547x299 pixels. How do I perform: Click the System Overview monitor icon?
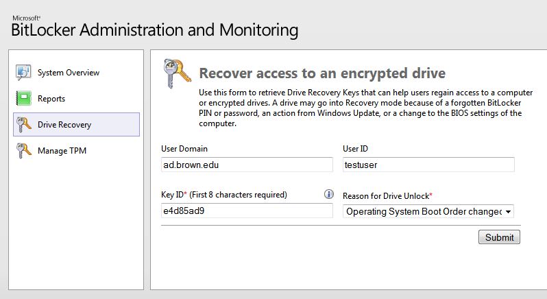click(23, 72)
